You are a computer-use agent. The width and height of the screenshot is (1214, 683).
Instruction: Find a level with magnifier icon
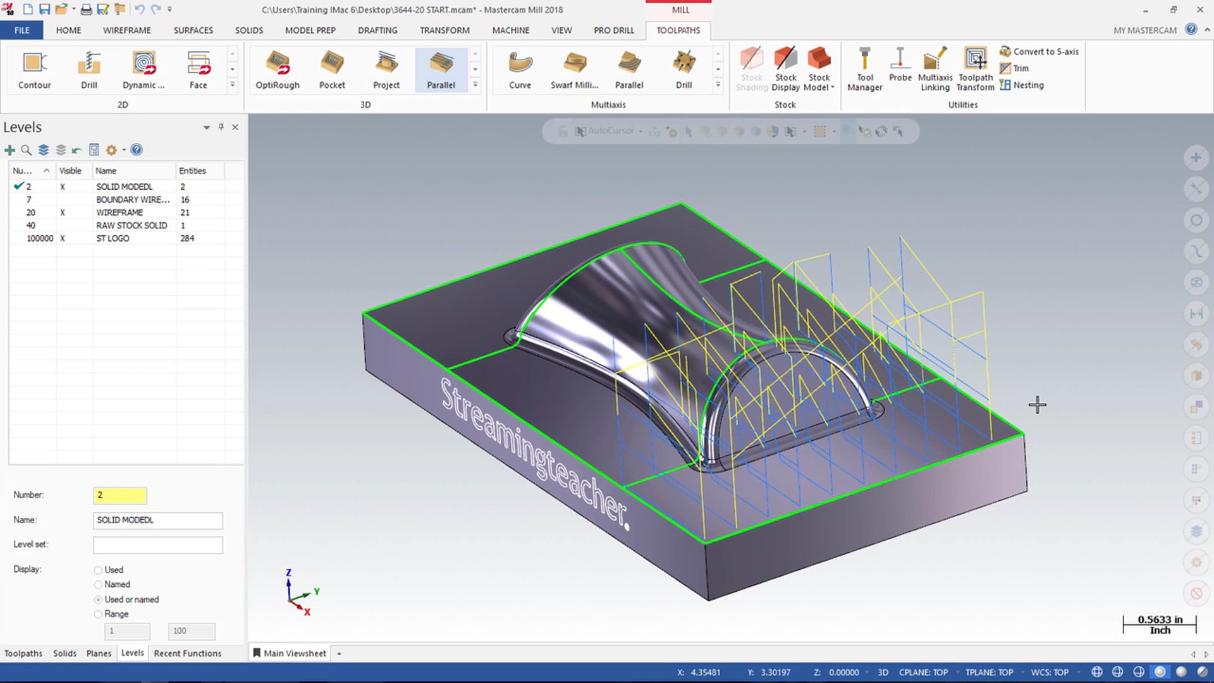point(26,150)
